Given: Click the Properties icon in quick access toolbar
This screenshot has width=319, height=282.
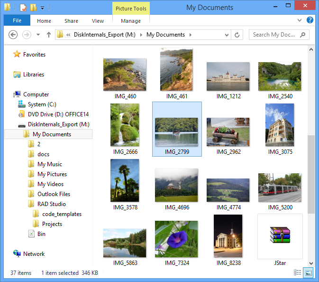Looking at the screenshot, I should point(23,8).
